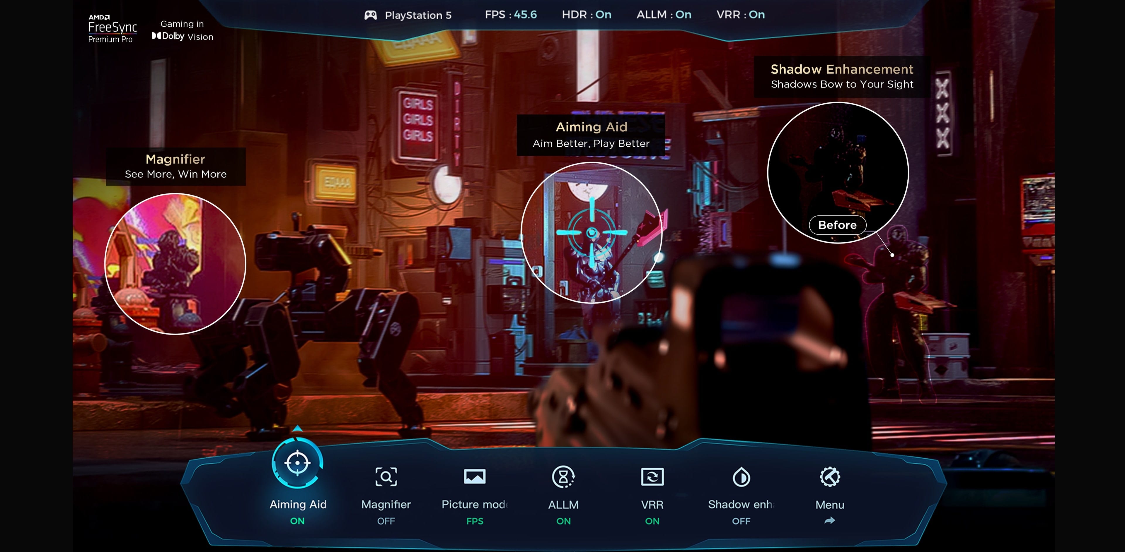Click the PlayStation 5 controller icon
The height and width of the screenshot is (552, 1125).
(371, 14)
